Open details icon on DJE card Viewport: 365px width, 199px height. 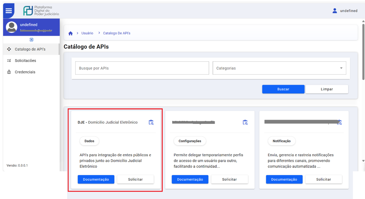(x=151, y=122)
